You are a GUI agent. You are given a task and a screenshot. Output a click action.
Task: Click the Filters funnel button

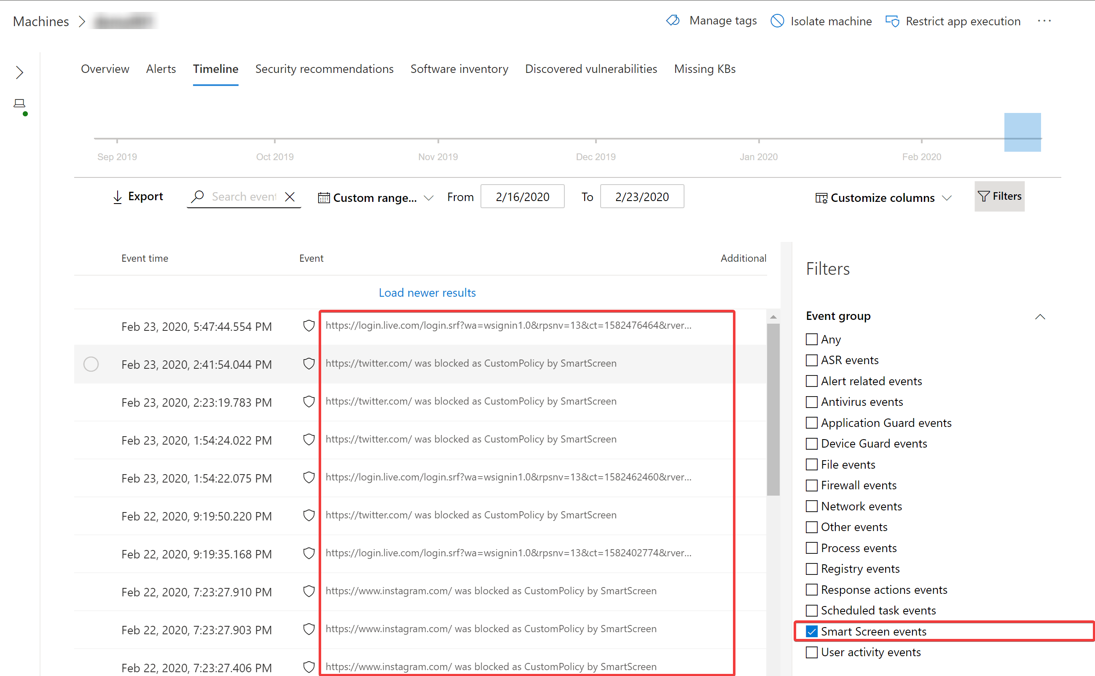coord(999,196)
